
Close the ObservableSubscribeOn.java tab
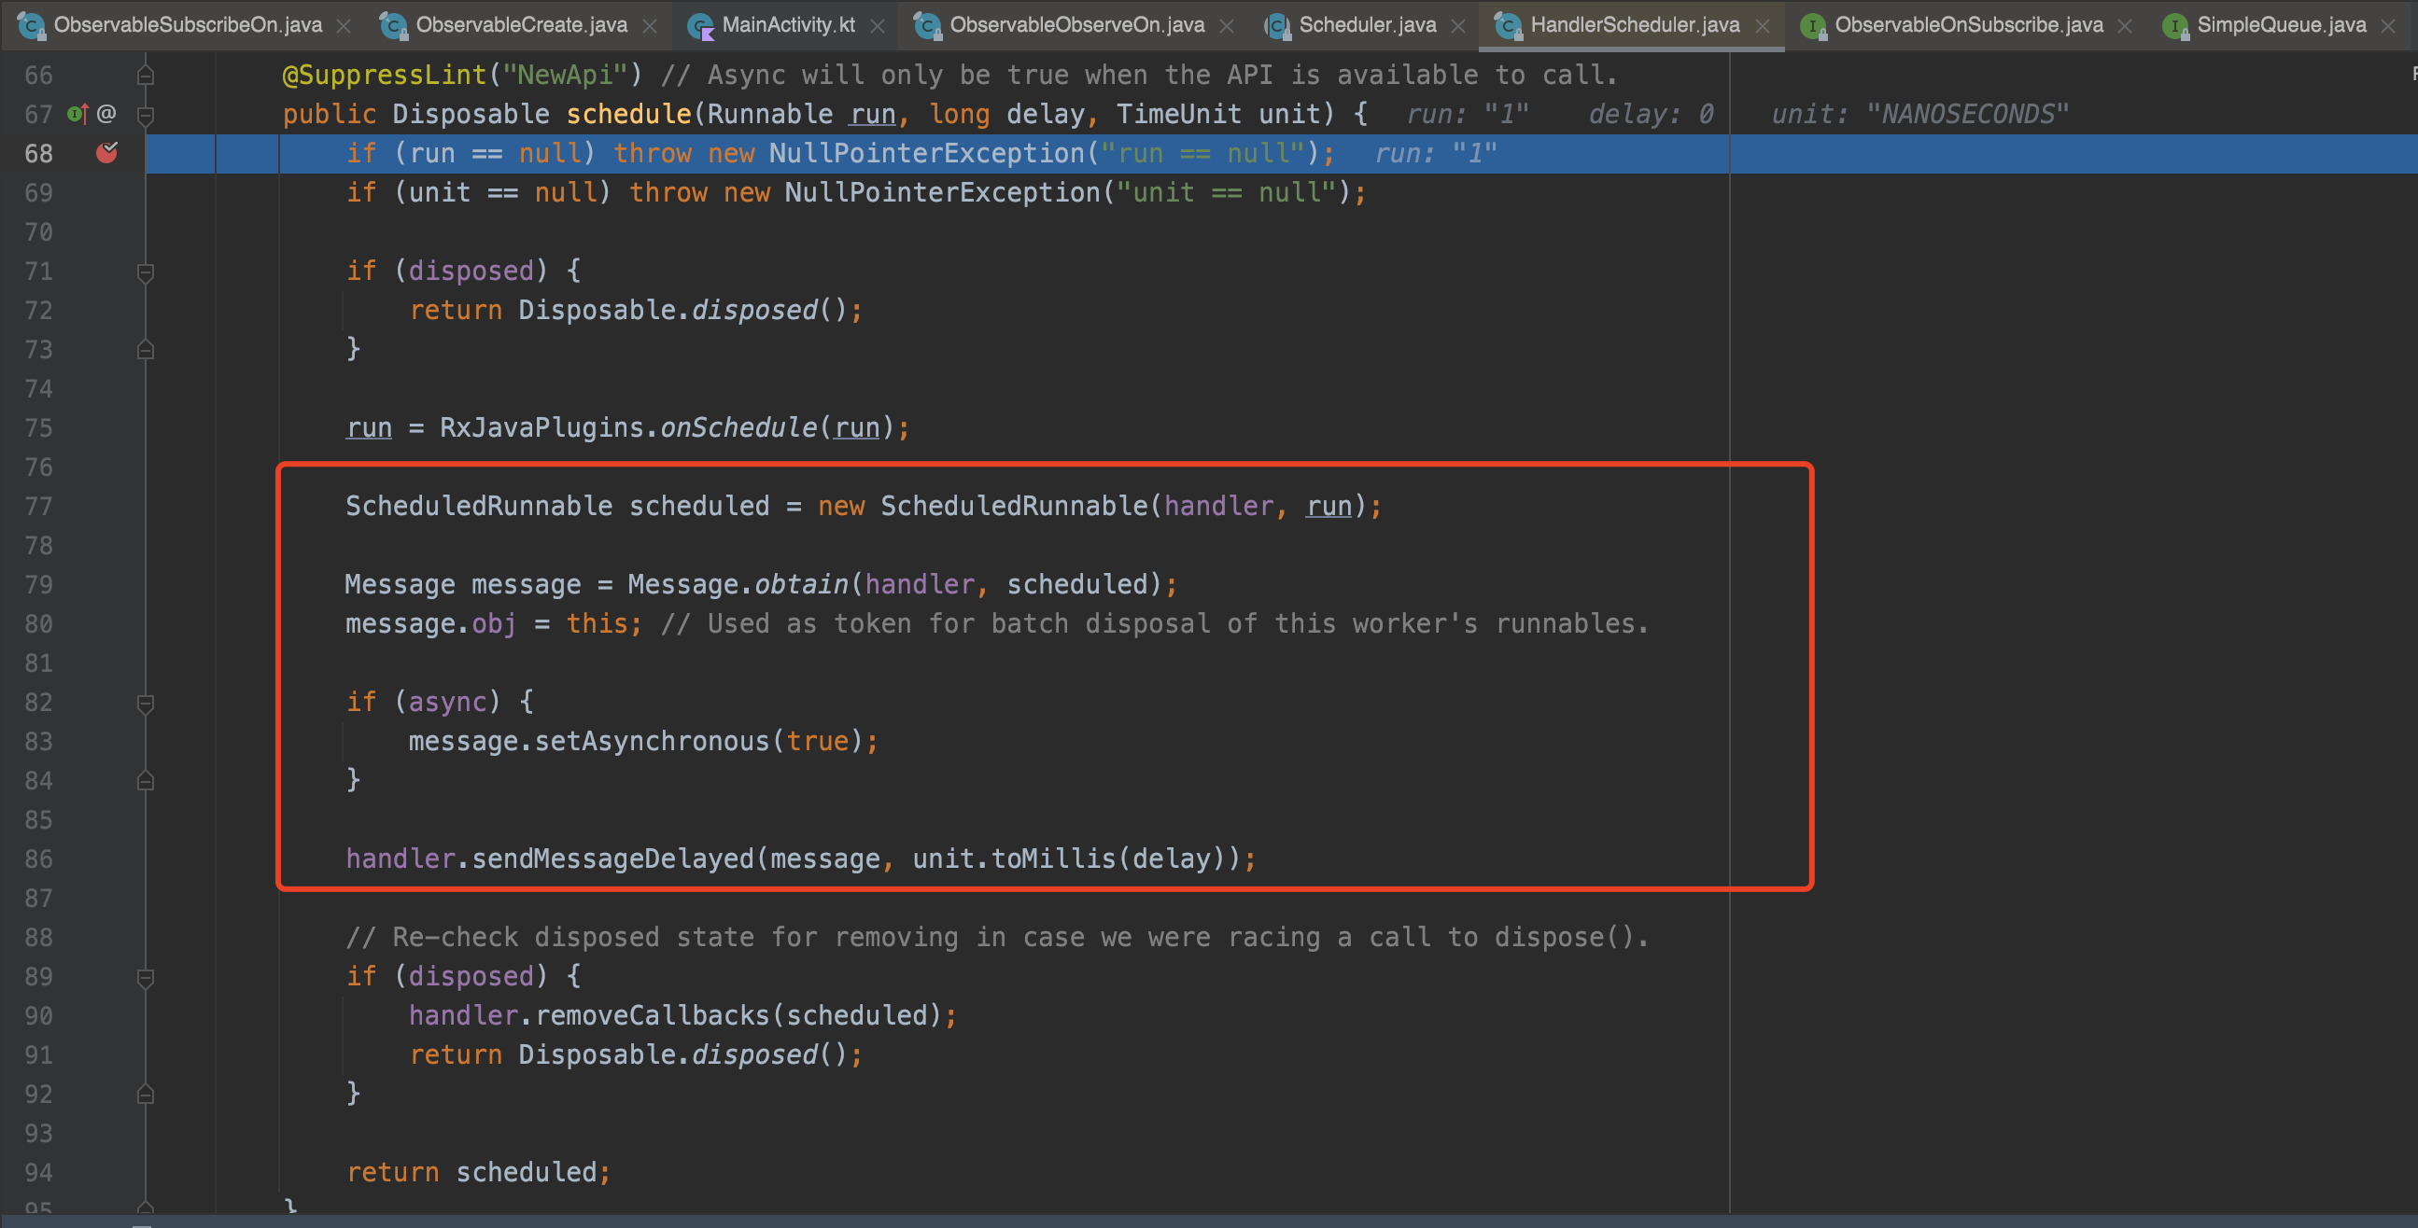pos(344,25)
